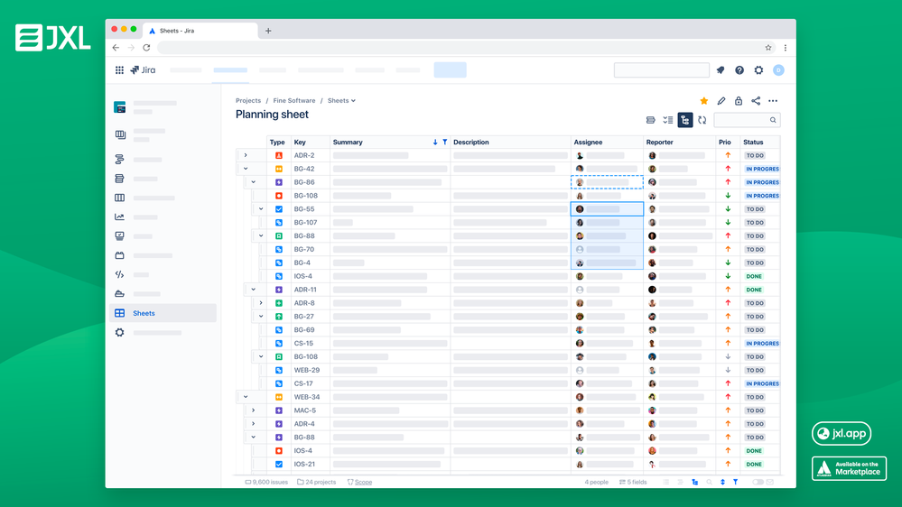This screenshot has width=902, height=507.
Task: Collapse the BG-86 row
Action: click(253, 182)
